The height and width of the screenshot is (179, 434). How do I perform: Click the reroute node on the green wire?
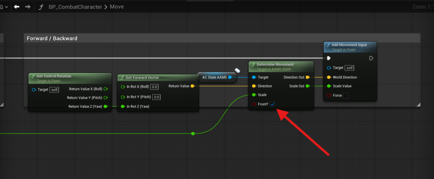(193, 133)
